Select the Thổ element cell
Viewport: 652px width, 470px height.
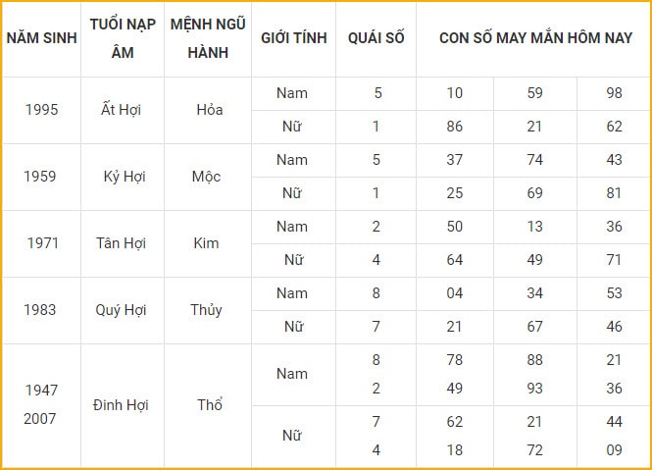[210, 404]
